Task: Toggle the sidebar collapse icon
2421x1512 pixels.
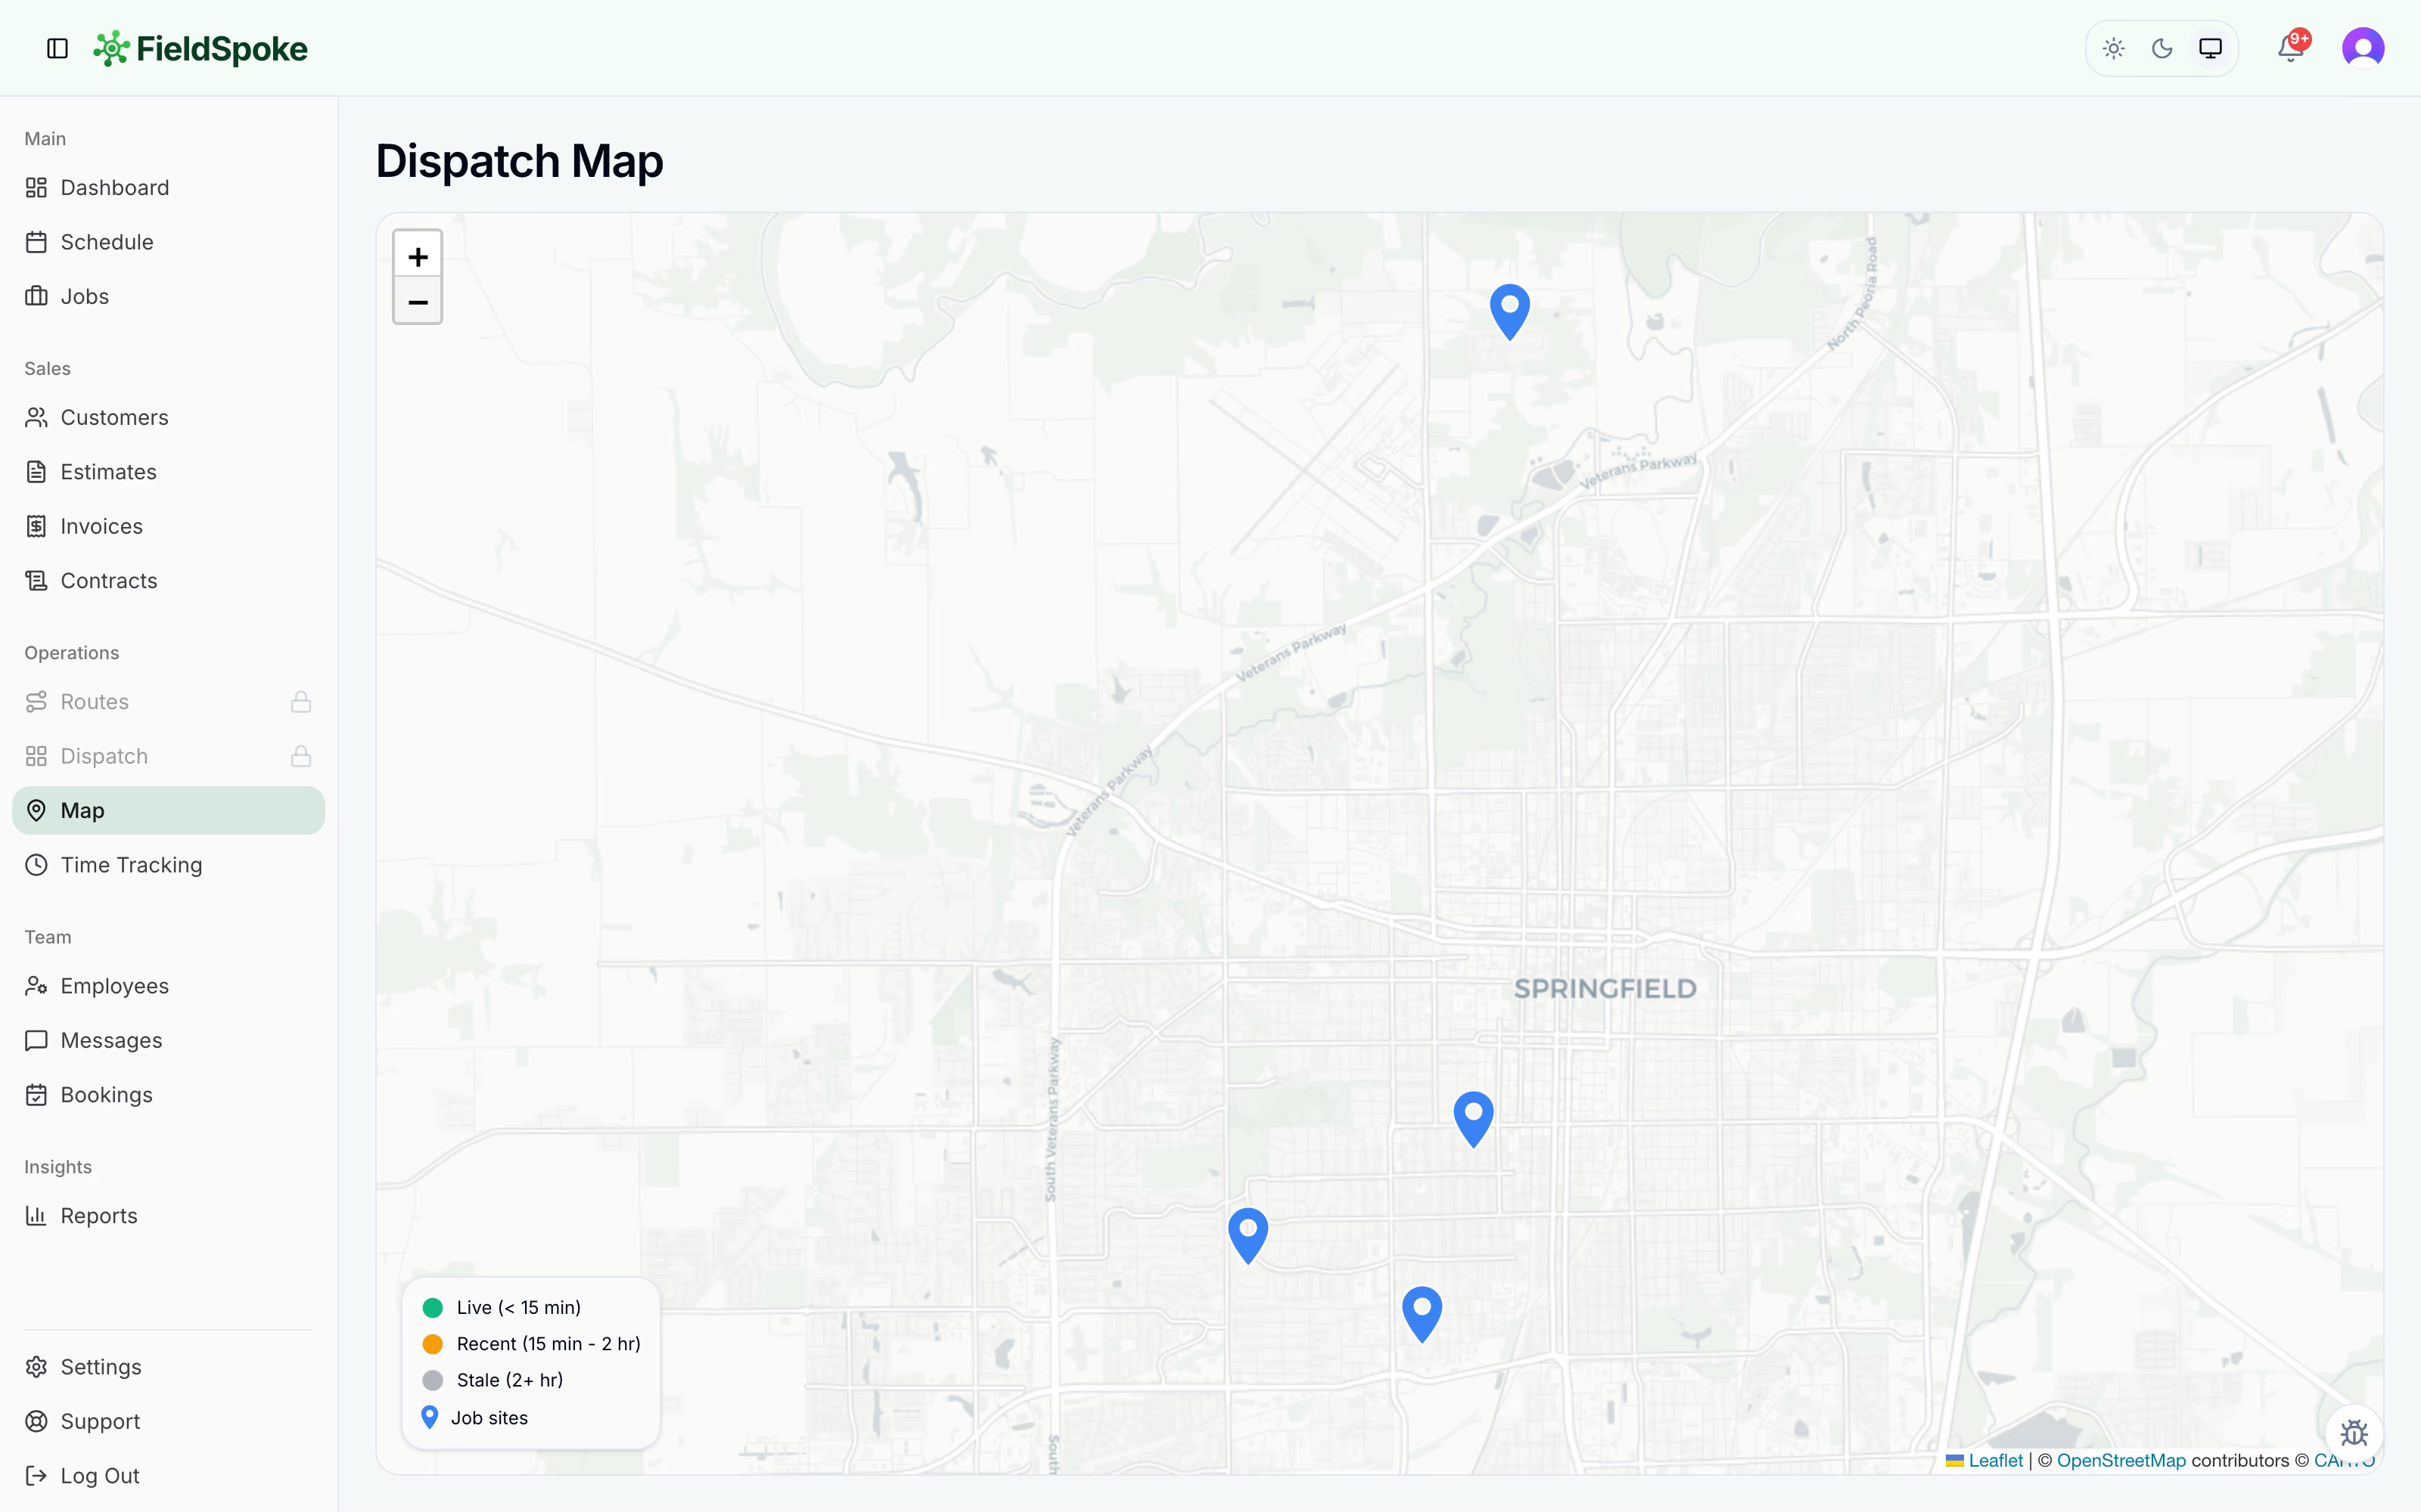Action: tap(57, 48)
